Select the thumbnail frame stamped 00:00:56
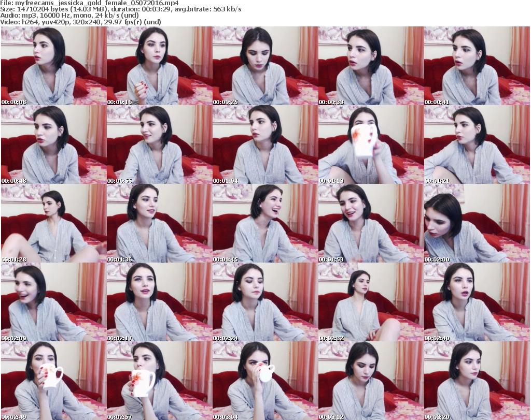This screenshot has height=420, width=531. tap(160, 144)
